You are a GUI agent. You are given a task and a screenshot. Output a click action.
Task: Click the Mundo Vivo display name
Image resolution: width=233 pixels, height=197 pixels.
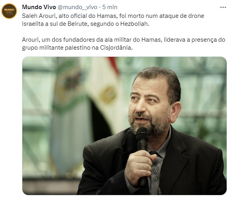39,7
